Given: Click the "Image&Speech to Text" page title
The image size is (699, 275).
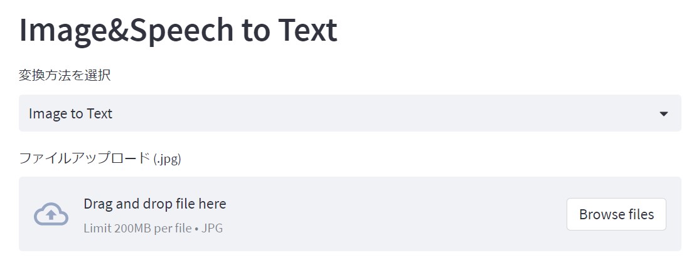Looking at the screenshot, I should click(x=178, y=30).
